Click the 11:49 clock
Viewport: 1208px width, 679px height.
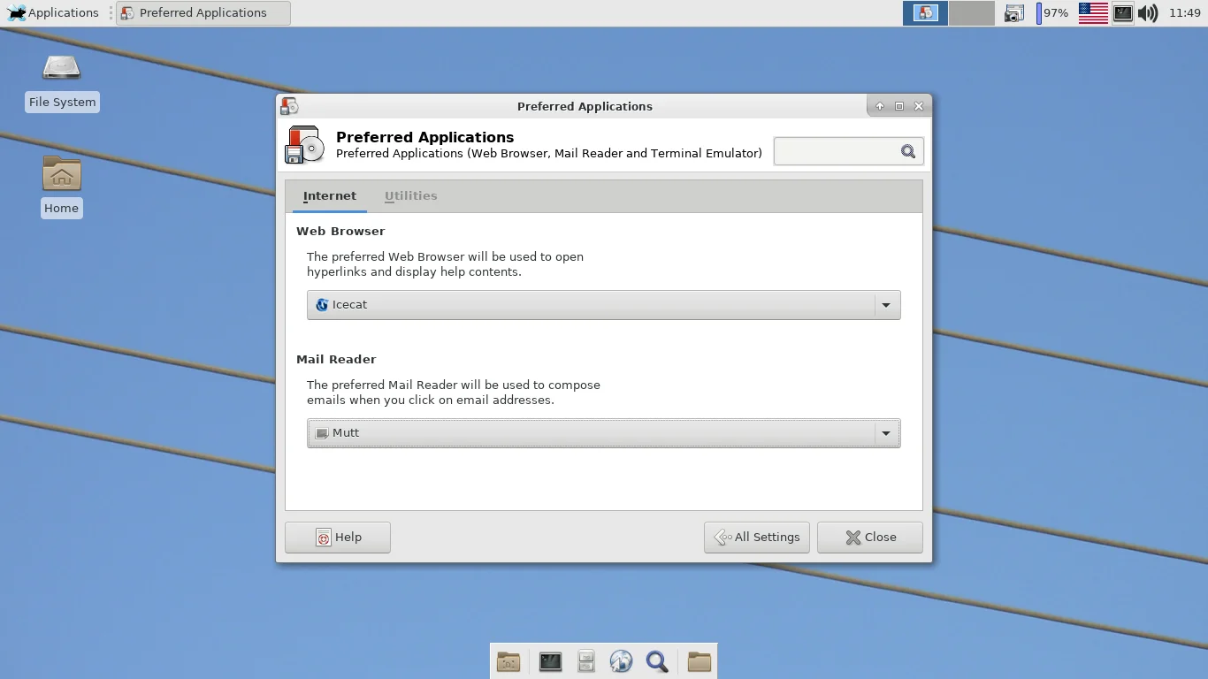(x=1185, y=13)
